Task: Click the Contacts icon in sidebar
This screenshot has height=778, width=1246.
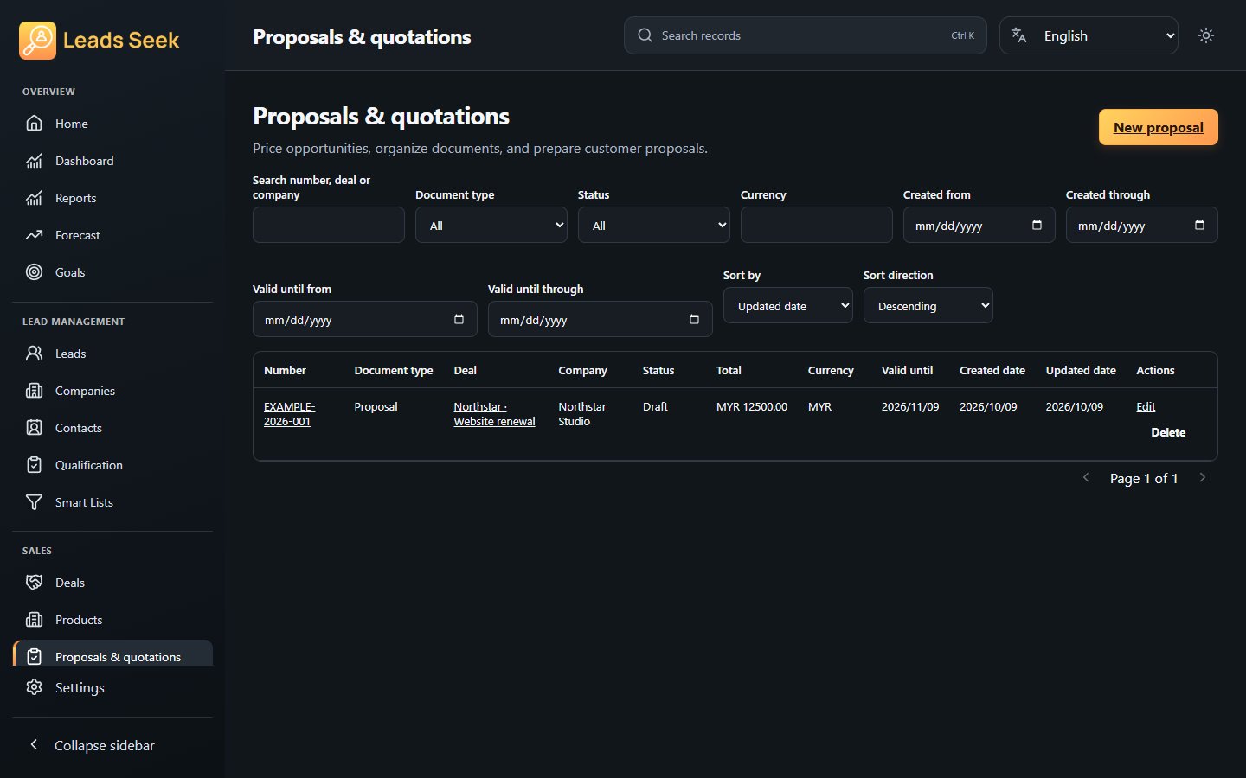Action: [x=34, y=428]
